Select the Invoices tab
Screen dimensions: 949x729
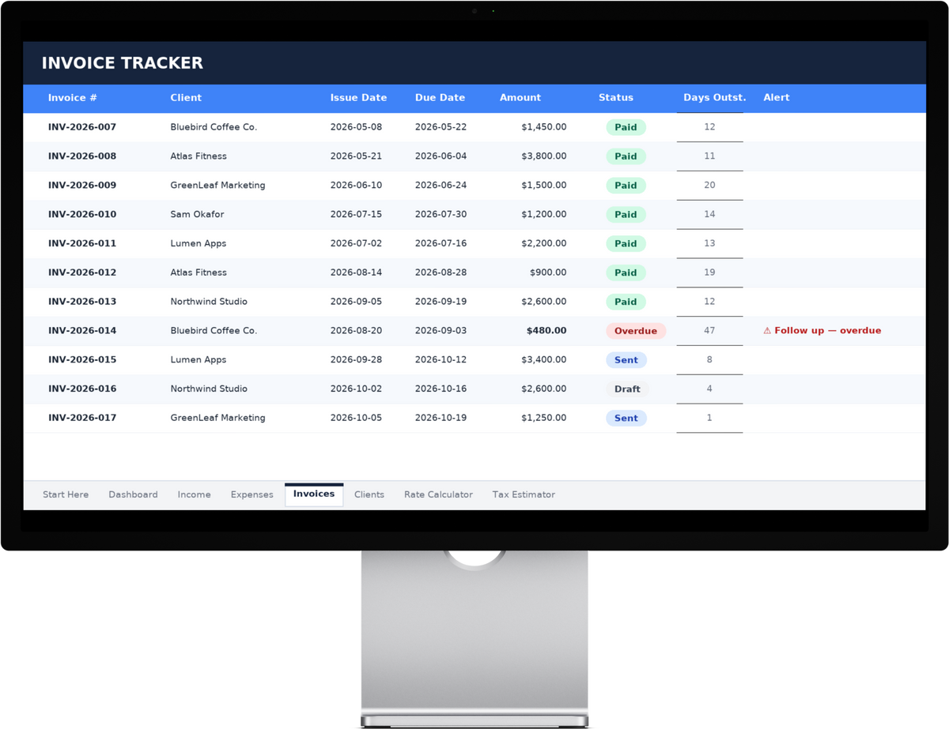point(314,494)
